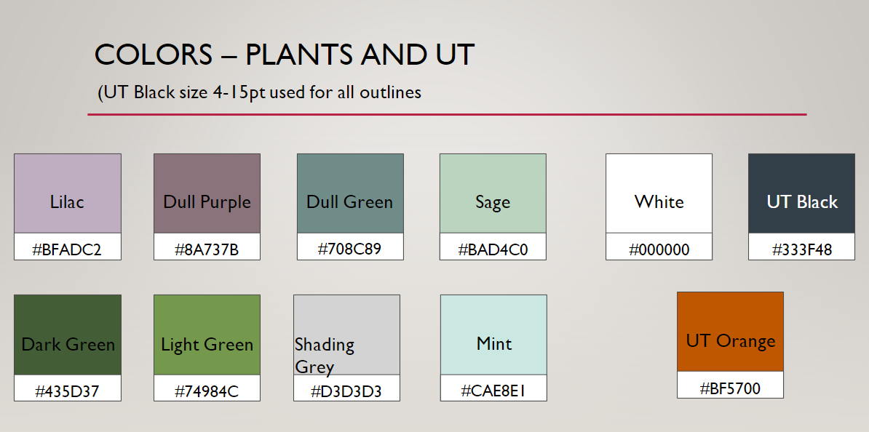Select the Mint color swatch
Screen dimensions: 869x432
point(493,335)
